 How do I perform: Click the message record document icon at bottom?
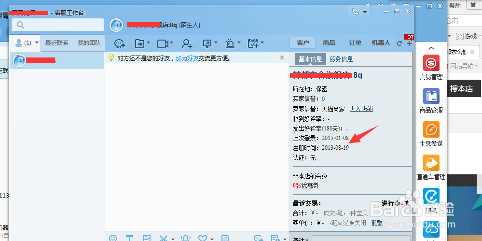[x=275, y=238]
